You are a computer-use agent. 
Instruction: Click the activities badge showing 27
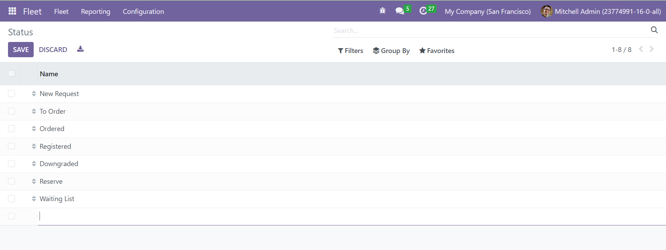pos(431,9)
